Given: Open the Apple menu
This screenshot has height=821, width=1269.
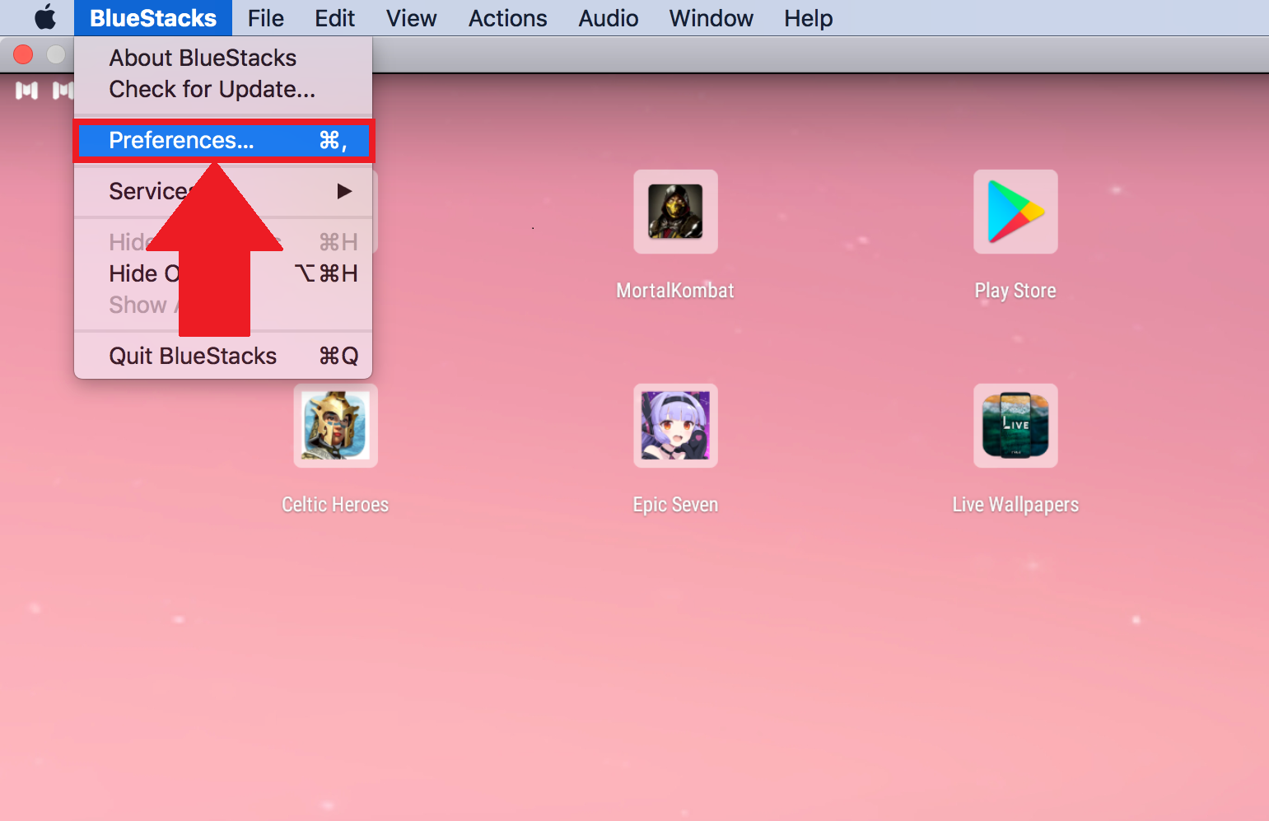Looking at the screenshot, I should point(45,17).
